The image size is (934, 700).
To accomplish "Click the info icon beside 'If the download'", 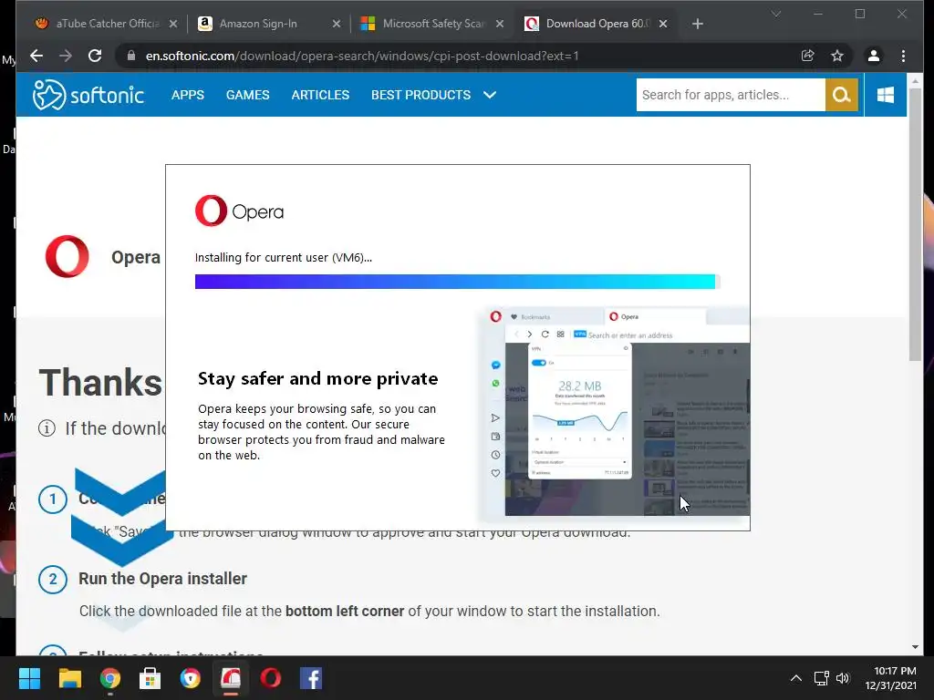I will pyautogui.click(x=47, y=428).
